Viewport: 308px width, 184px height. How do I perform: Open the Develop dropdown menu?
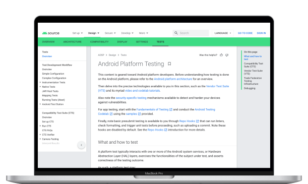click(x=127, y=33)
